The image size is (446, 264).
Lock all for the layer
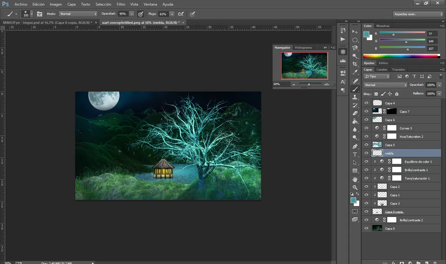tap(397, 94)
